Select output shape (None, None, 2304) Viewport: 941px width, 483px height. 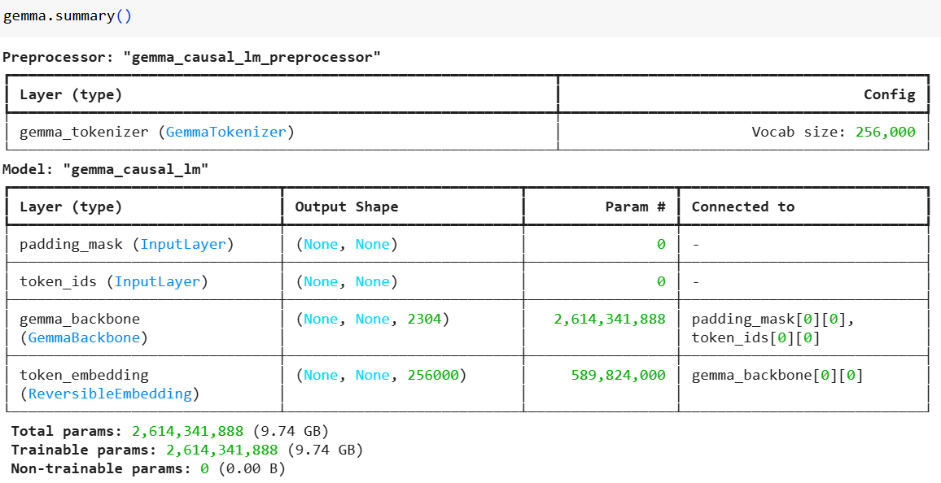[372, 320]
